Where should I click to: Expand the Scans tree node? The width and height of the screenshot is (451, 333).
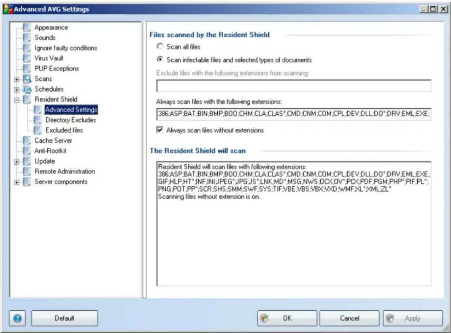click(17, 80)
